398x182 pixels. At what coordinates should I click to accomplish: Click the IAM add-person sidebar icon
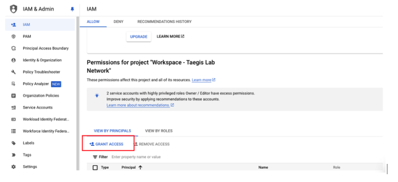click(x=13, y=24)
